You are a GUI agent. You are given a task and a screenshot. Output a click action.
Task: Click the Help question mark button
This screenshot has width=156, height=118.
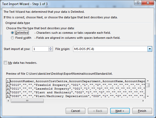click(x=138, y=3)
